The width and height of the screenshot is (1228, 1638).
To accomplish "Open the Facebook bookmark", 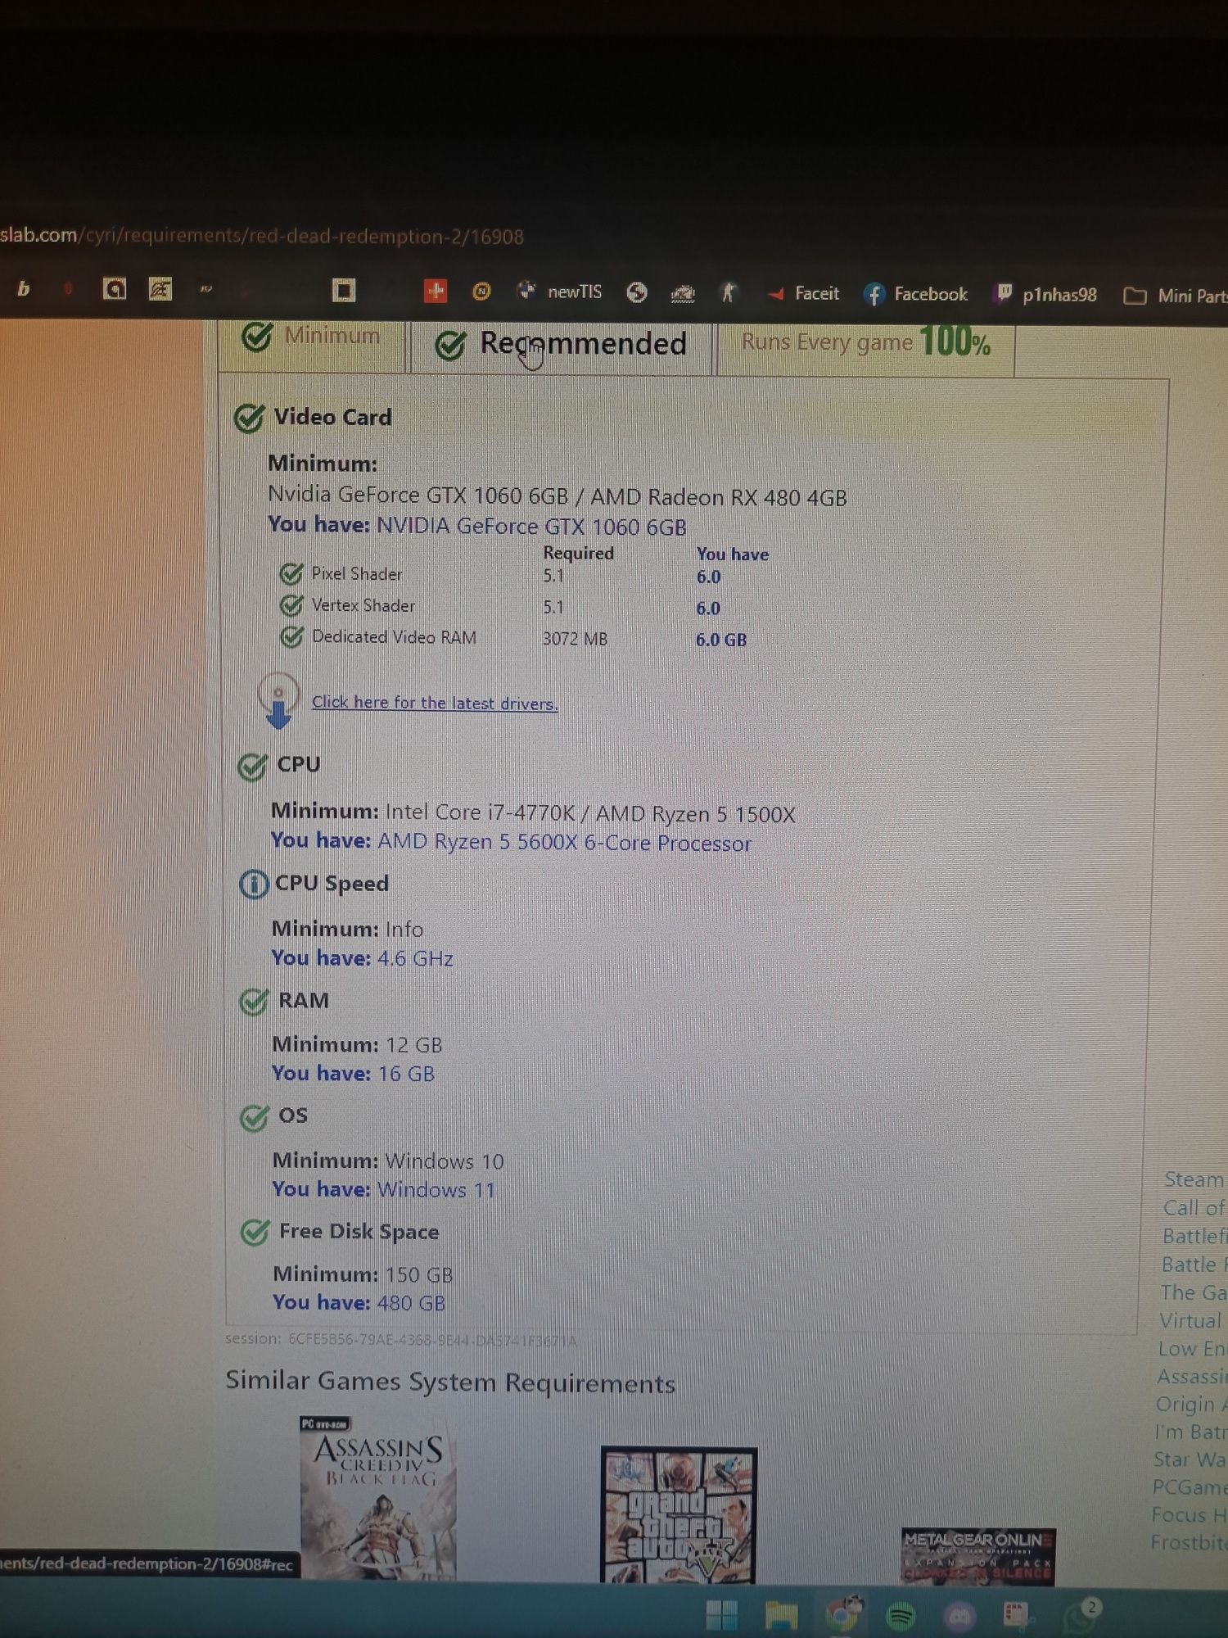I will 916,294.
